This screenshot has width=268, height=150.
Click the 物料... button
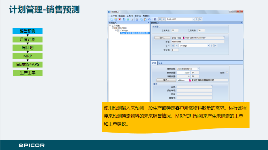tap(162, 38)
